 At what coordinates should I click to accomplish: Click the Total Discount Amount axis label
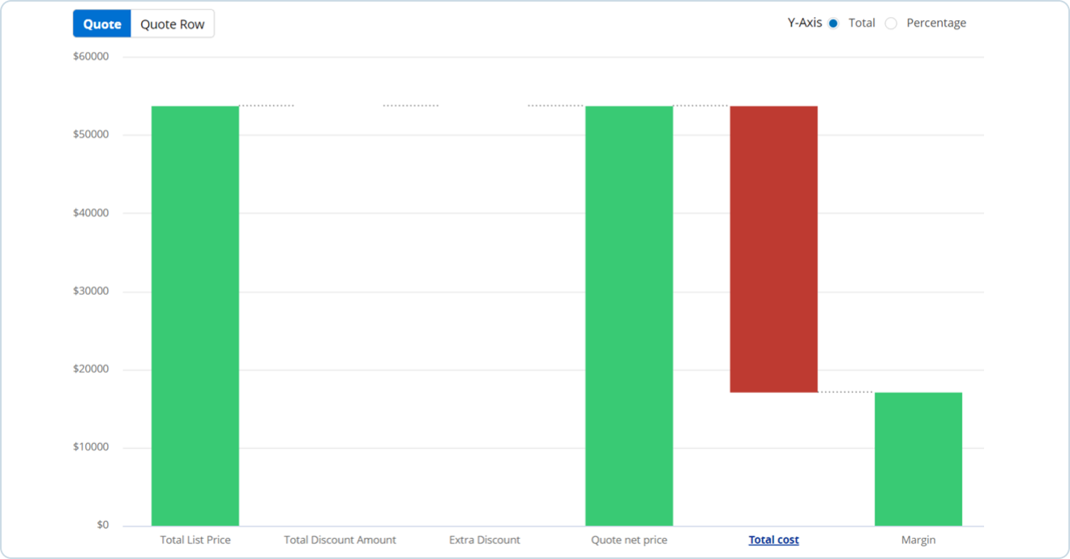click(x=340, y=540)
